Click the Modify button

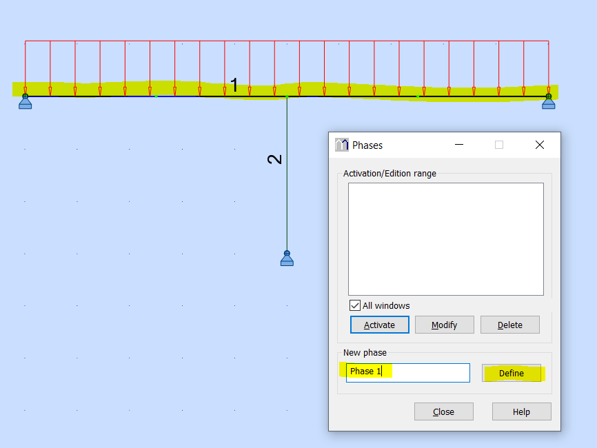click(x=444, y=325)
